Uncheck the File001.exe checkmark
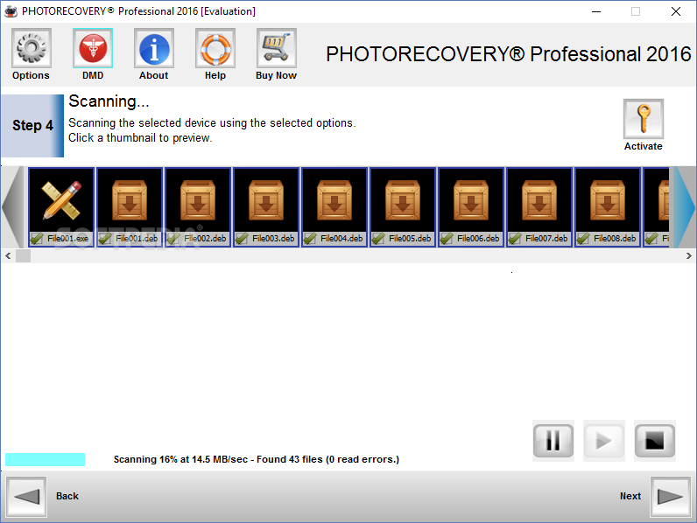 [37, 239]
